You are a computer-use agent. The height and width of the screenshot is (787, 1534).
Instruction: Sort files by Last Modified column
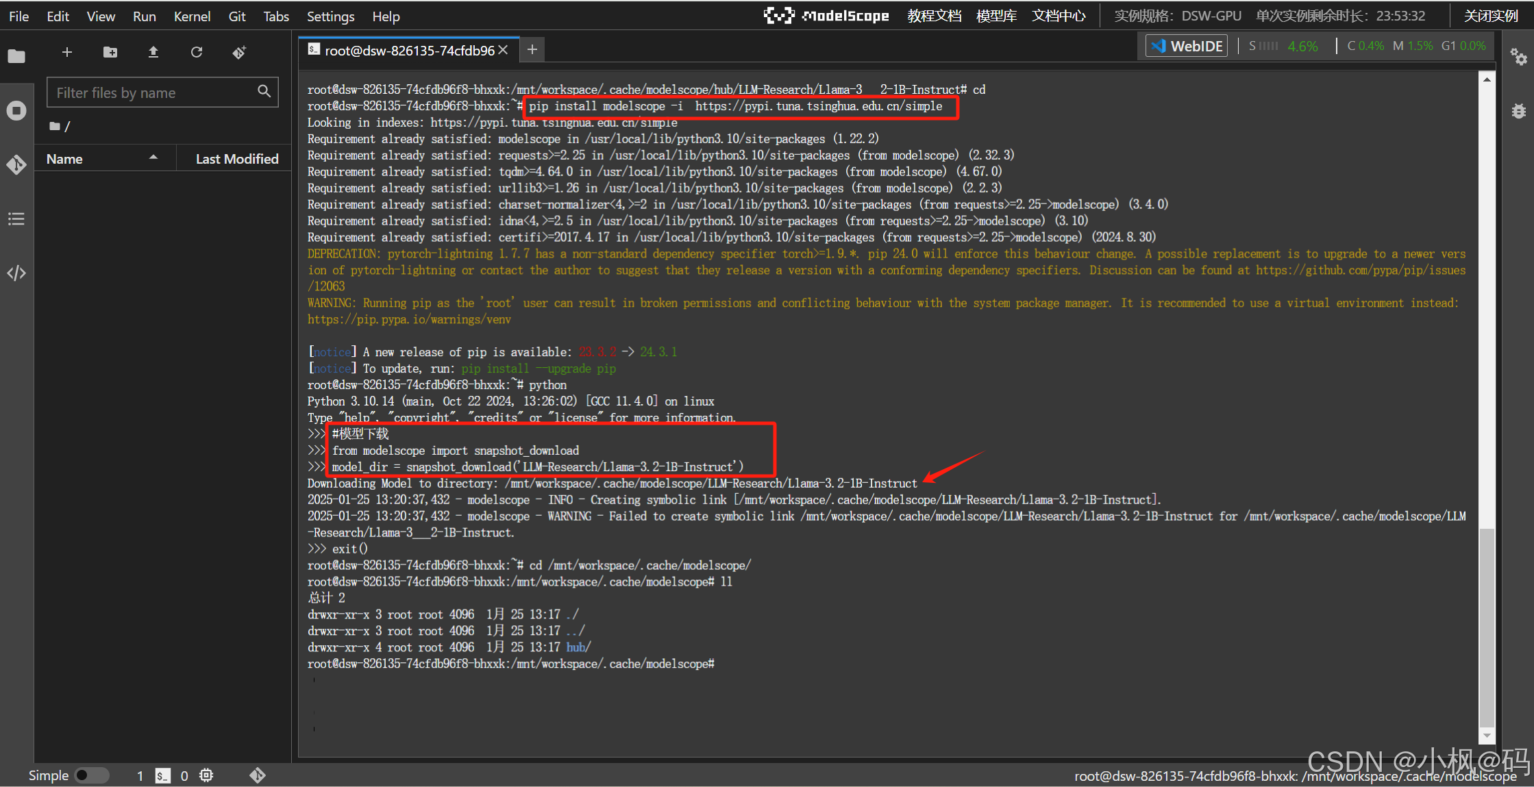[236, 159]
